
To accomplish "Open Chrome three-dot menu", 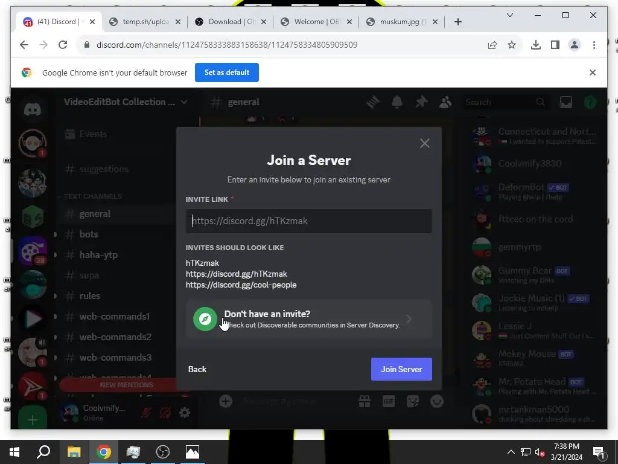I will coord(594,45).
